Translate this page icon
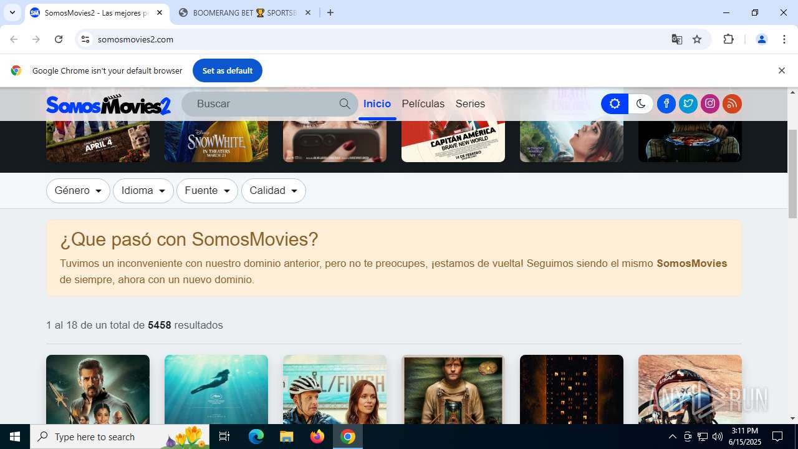 pyautogui.click(x=677, y=39)
